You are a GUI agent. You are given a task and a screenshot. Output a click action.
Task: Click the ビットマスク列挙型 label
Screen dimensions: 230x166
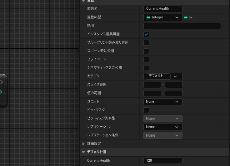(x=101, y=118)
